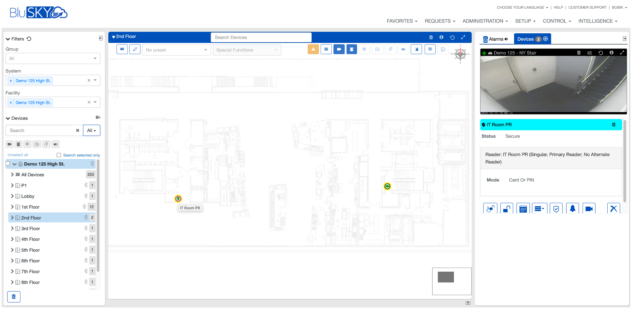Open camera adjustment sliders on NY Stair feed

click(590, 52)
